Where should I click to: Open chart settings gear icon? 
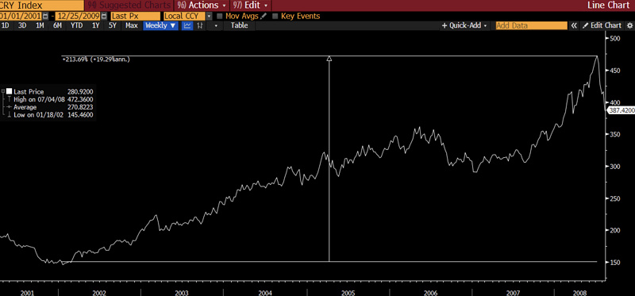629,25
